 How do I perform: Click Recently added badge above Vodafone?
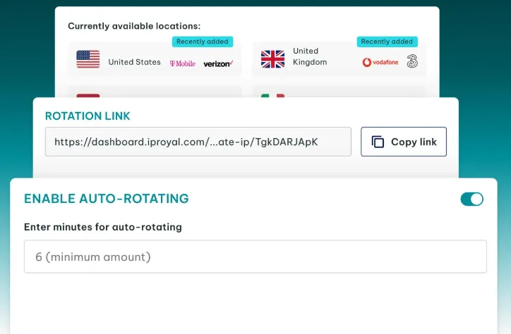click(x=387, y=42)
